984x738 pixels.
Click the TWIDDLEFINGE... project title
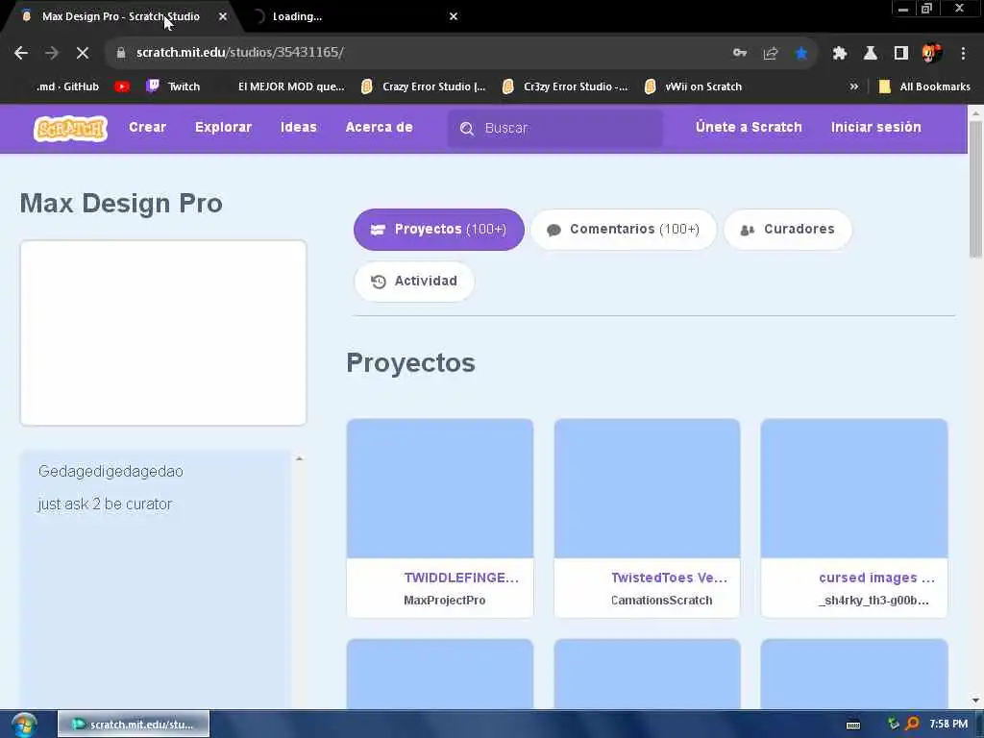coord(461,578)
